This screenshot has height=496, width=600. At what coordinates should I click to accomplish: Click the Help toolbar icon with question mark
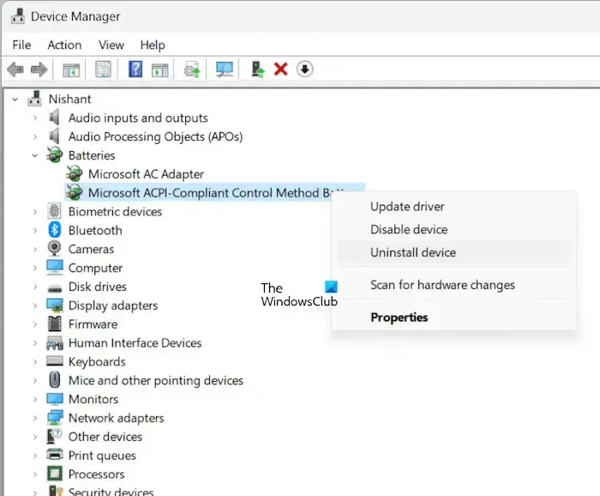(135, 70)
